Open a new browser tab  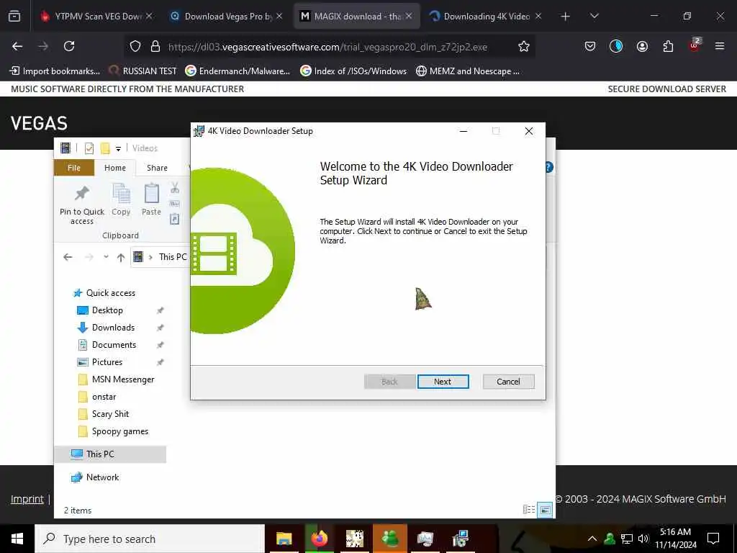click(x=566, y=17)
